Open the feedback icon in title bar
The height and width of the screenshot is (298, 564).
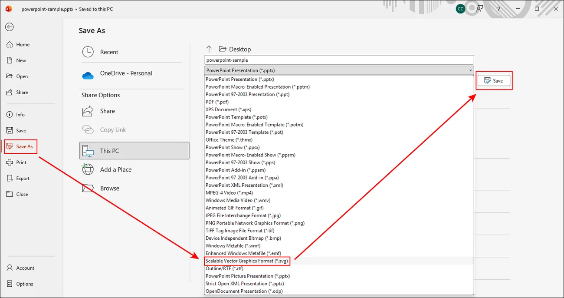[480, 9]
